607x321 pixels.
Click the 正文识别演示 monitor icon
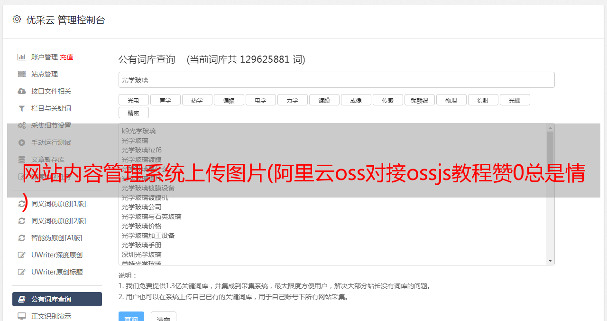point(22,316)
